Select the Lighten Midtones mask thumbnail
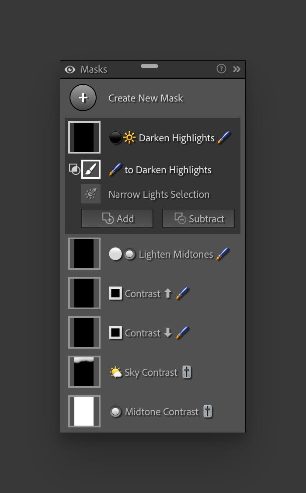The image size is (306, 493). click(x=84, y=254)
